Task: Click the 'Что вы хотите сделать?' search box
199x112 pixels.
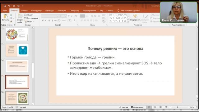Action: 130,11
